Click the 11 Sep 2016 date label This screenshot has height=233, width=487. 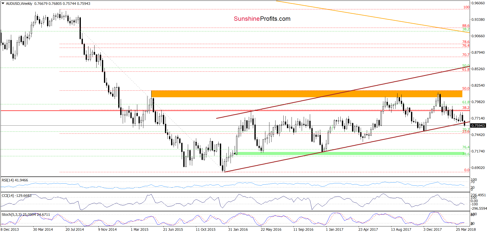tap(303, 229)
